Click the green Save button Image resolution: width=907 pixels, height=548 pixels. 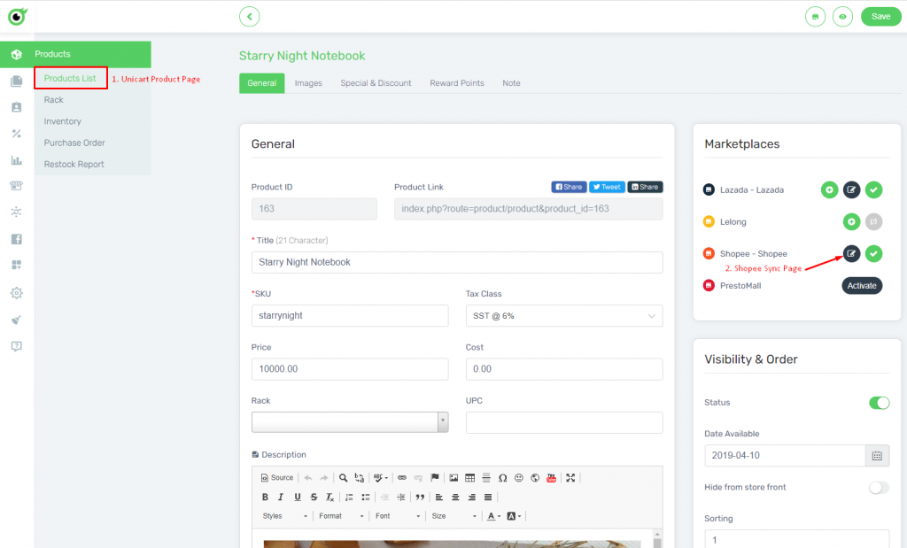880,16
